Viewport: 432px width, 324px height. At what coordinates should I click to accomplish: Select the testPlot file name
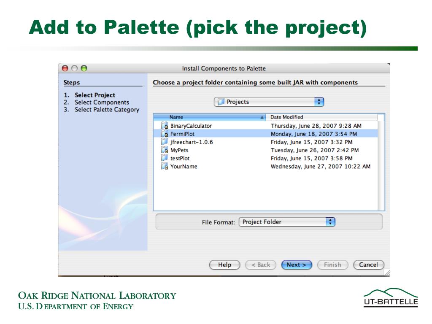coord(180,159)
